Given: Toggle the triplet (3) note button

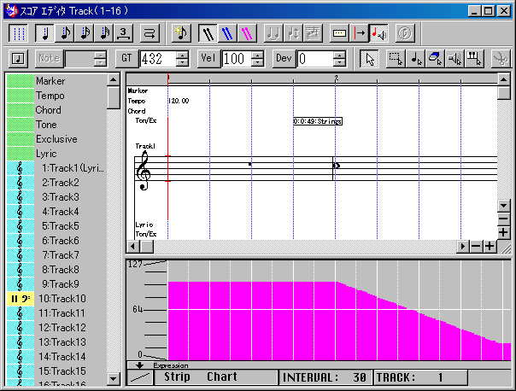Looking at the screenshot, I should coord(123,33).
